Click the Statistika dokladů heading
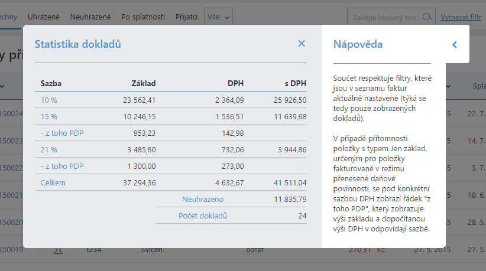 point(78,44)
